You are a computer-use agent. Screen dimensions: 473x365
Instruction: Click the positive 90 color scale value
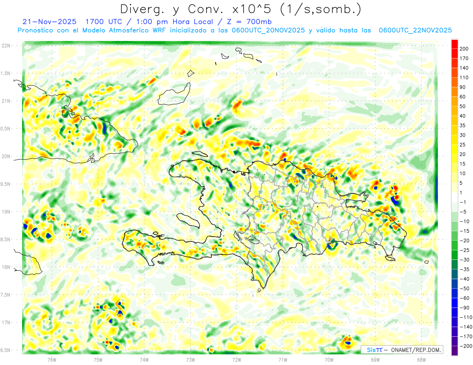point(462,87)
